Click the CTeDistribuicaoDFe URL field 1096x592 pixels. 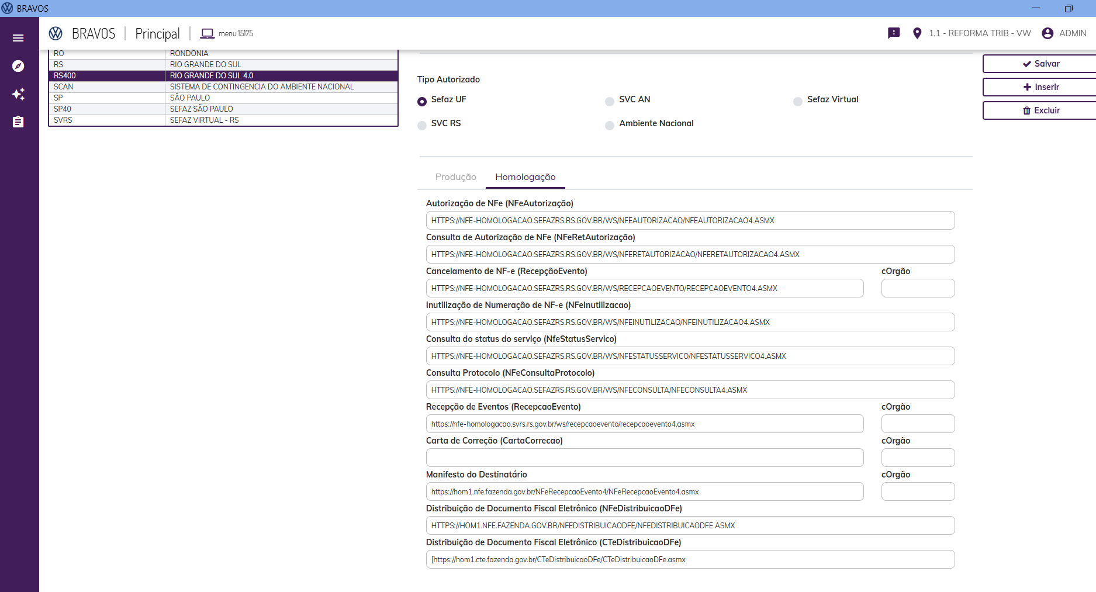click(690, 559)
